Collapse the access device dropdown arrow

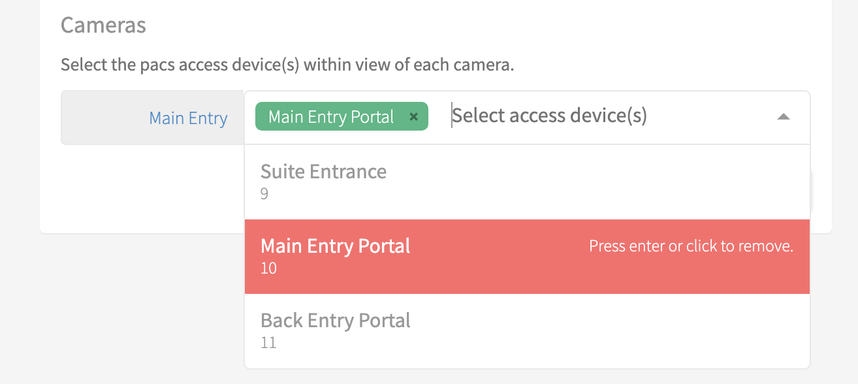[x=784, y=117]
